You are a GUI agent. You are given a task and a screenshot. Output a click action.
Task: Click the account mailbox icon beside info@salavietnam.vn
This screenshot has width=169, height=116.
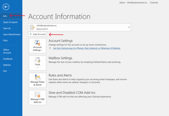click(32, 27)
